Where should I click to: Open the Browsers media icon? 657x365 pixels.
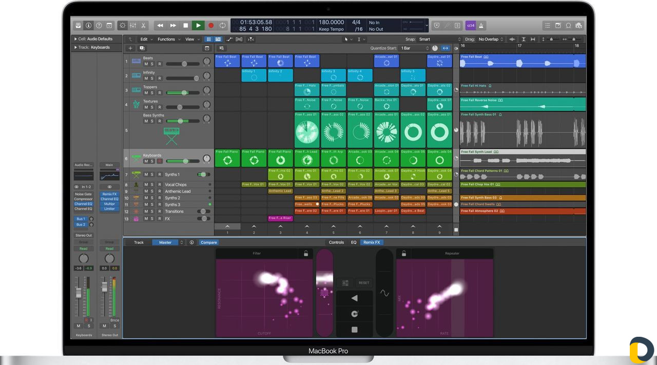(x=579, y=25)
